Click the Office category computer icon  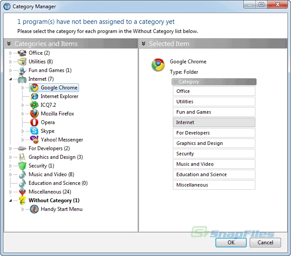click(22, 53)
